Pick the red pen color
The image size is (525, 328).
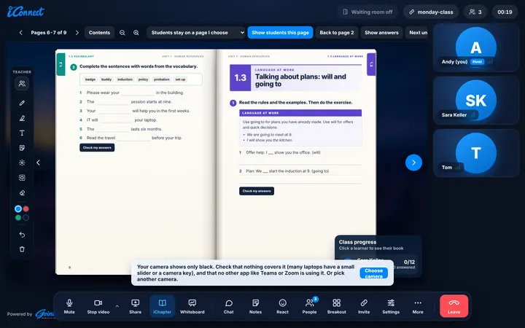(26, 209)
